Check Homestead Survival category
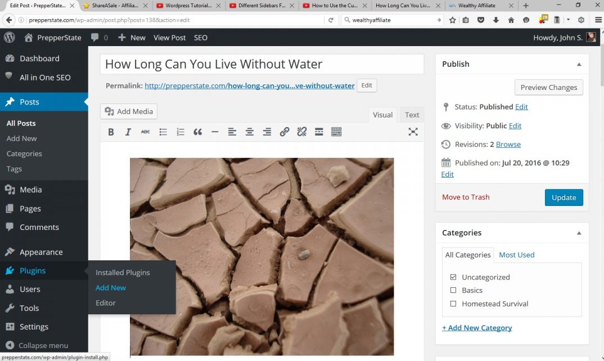The image size is (604, 361). (x=453, y=304)
